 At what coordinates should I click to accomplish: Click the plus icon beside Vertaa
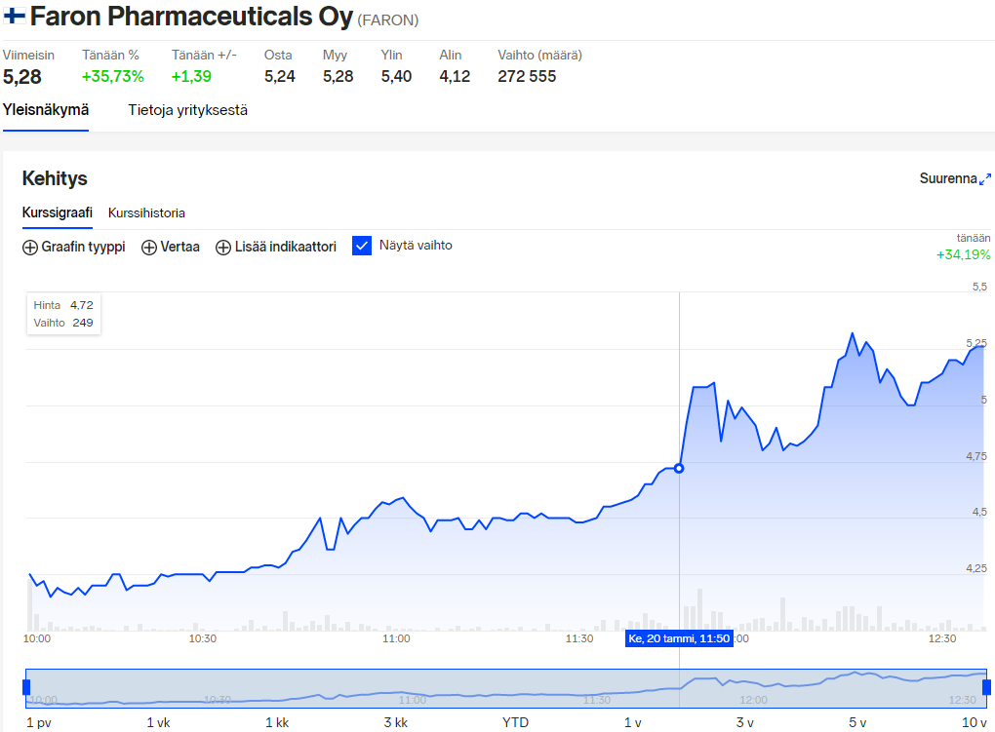[x=149, y=248]
